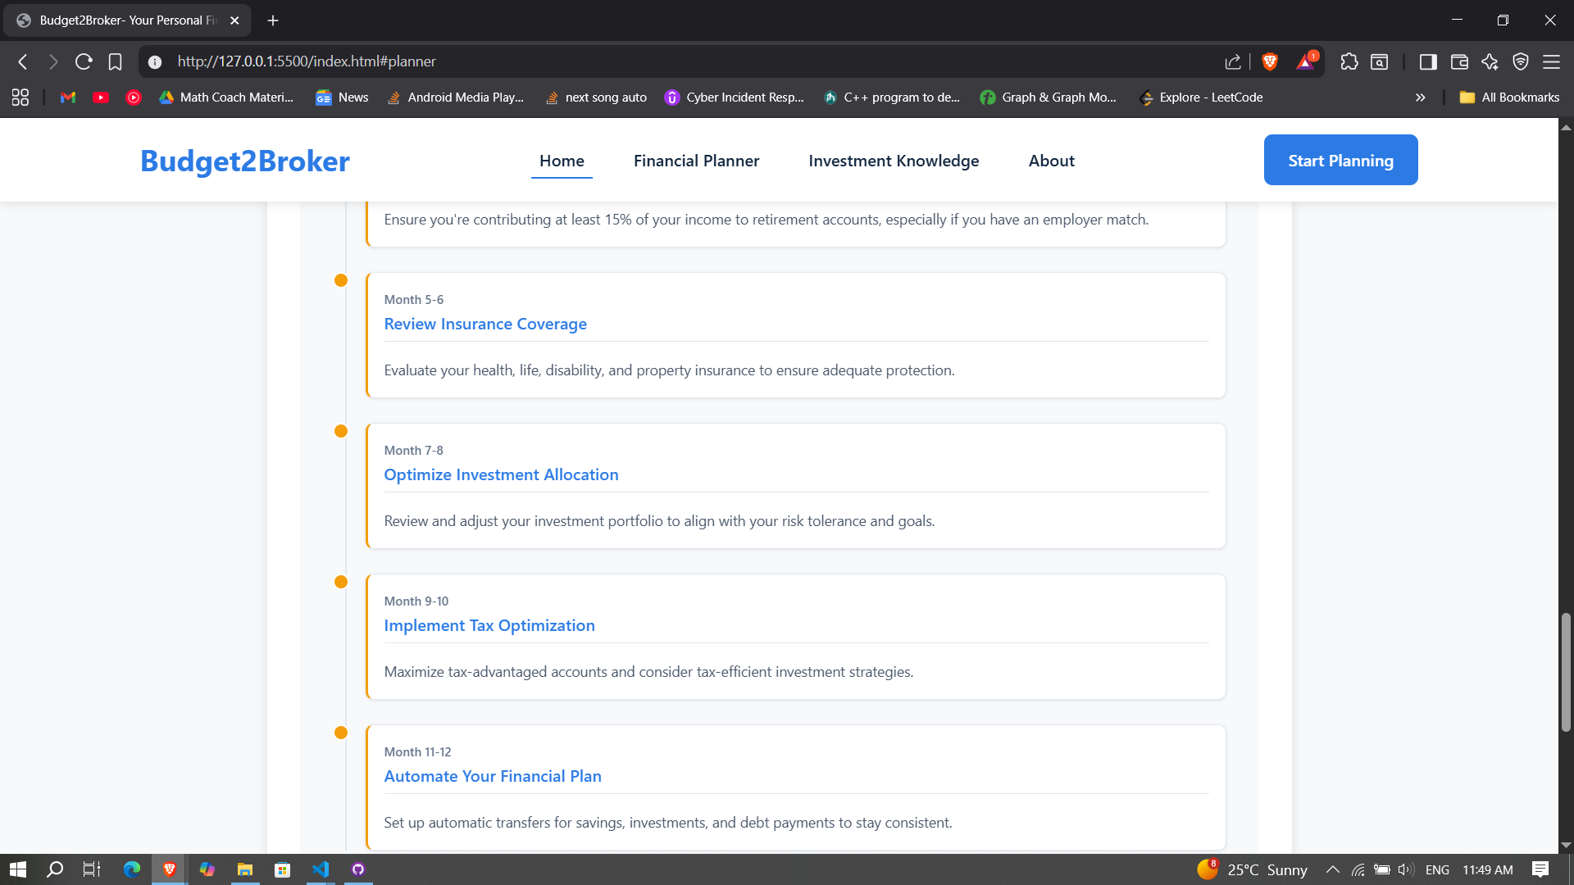
Task: Click the page vertical scrollbar thumb
Action: (1565, 672)
